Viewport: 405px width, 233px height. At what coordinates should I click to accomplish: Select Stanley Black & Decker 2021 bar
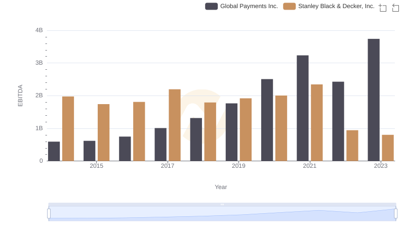[x=317, y=123]
